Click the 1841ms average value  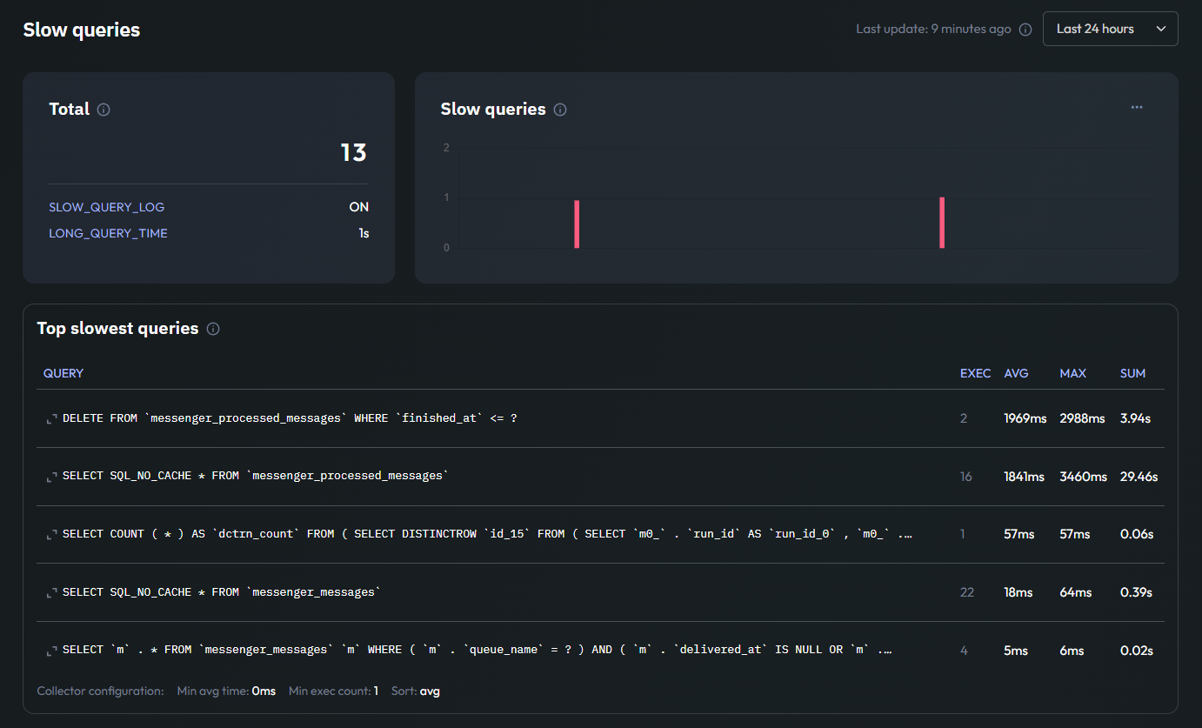(x=1024, y=477)
